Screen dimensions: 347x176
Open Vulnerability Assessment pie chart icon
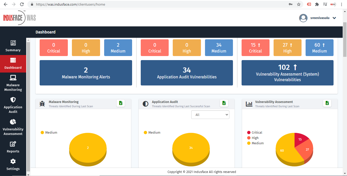click(13, 122)
